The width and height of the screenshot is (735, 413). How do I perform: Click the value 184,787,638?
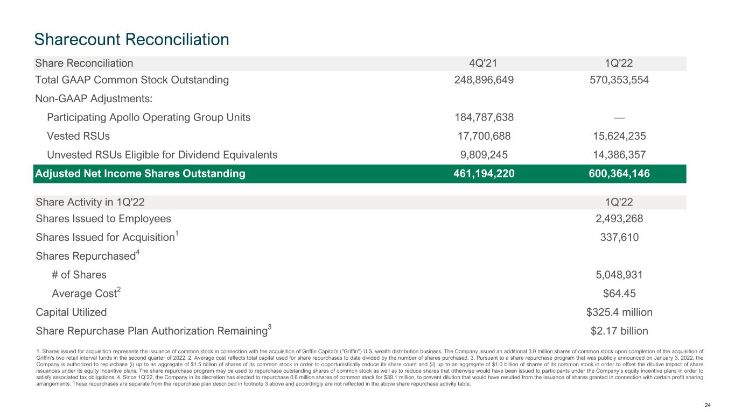(483, 118)
